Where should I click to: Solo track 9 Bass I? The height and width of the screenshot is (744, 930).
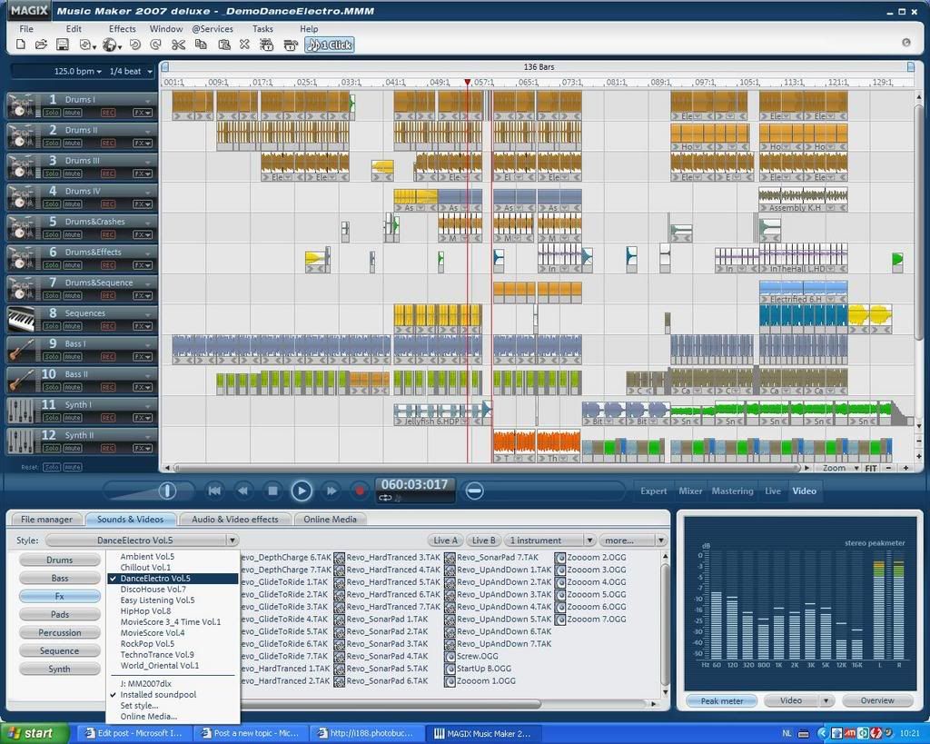coord(52,357)
